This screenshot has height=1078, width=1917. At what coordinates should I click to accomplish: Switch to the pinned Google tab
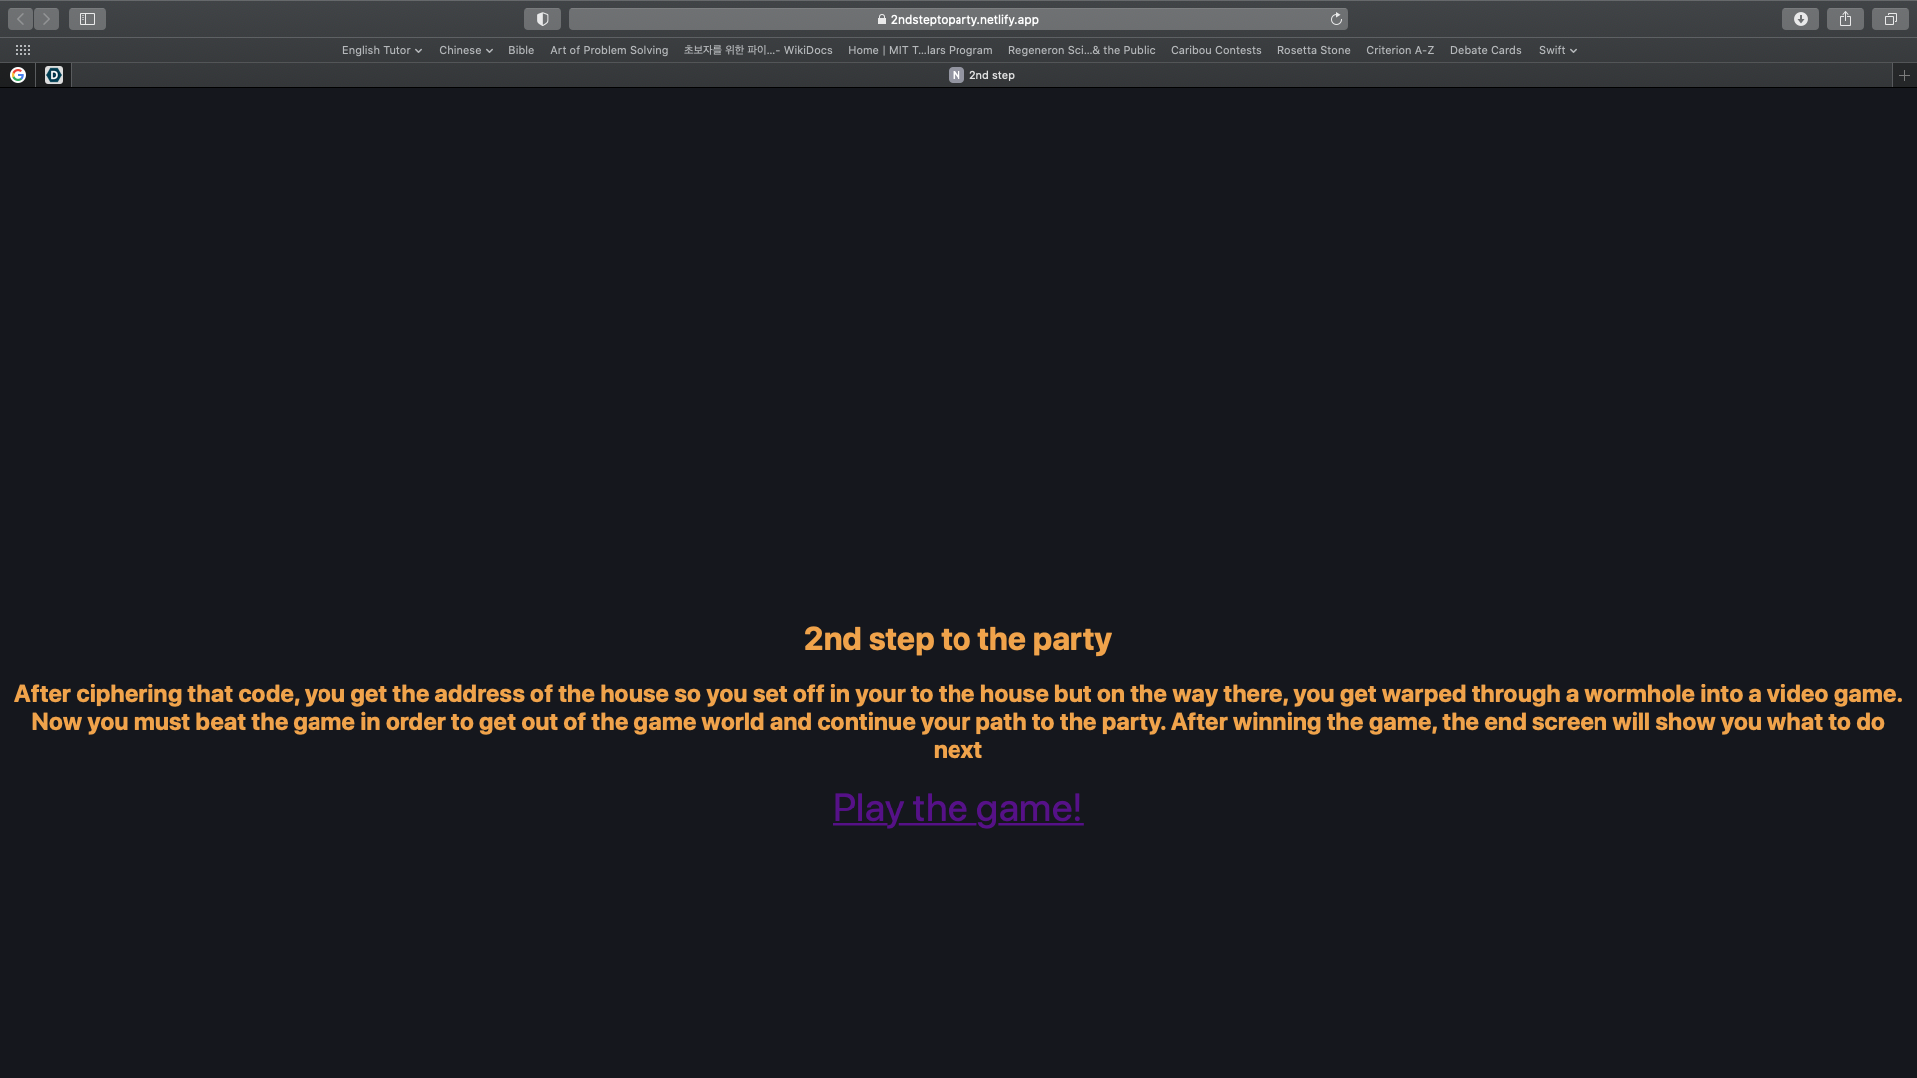[18, 75]
